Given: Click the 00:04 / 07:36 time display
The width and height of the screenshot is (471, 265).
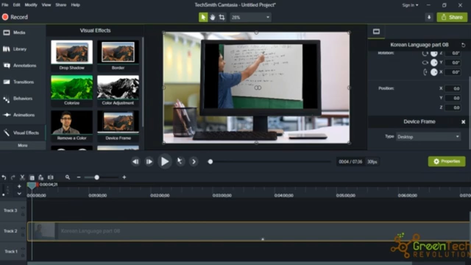Looking at the screenshot, I should click(351, 162).
